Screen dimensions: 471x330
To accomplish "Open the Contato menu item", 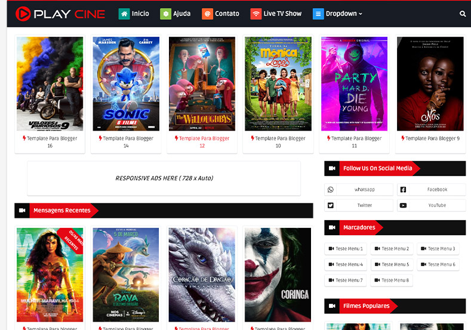I will click(227, 14).
